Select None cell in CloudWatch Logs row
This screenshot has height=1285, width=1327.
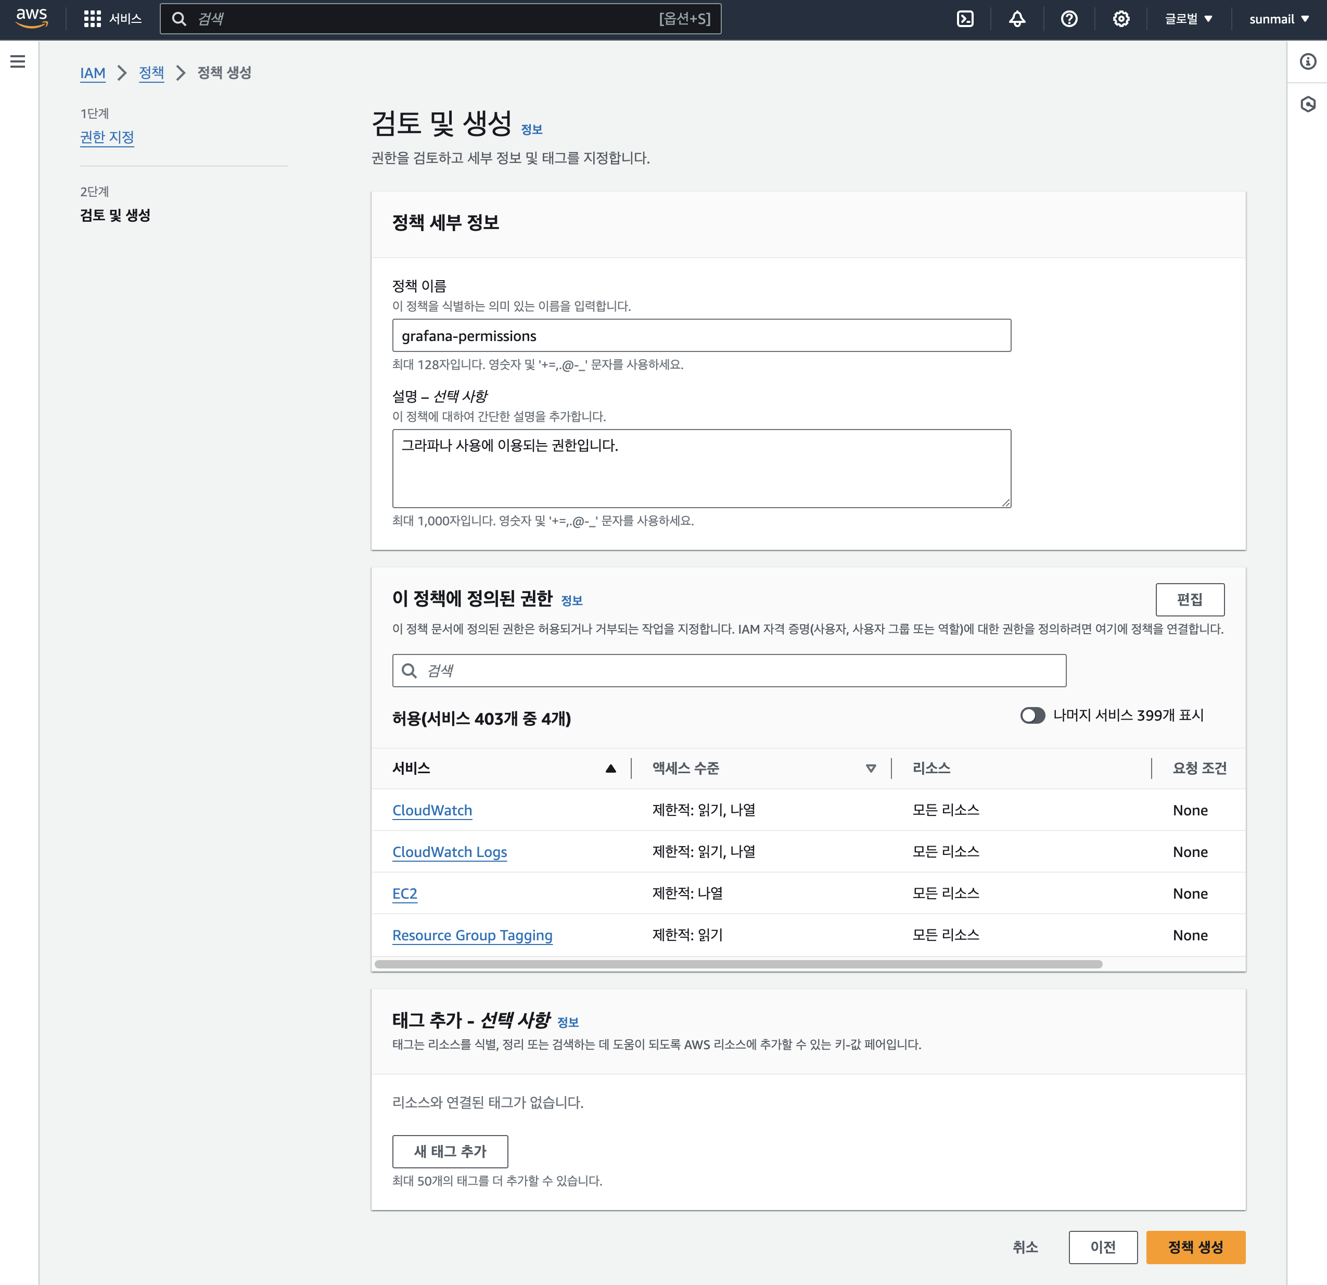point(1190,851)
